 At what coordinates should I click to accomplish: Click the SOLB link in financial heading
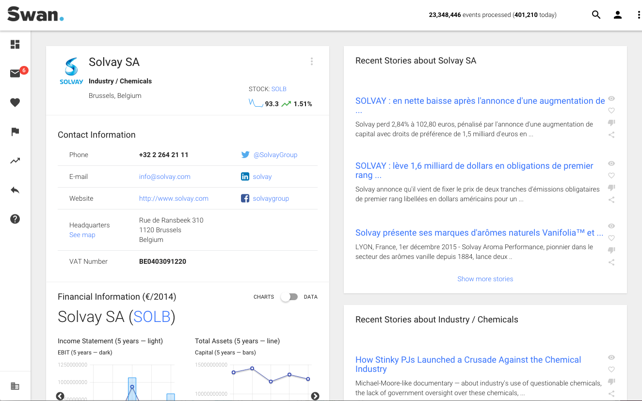coord(152,317)
